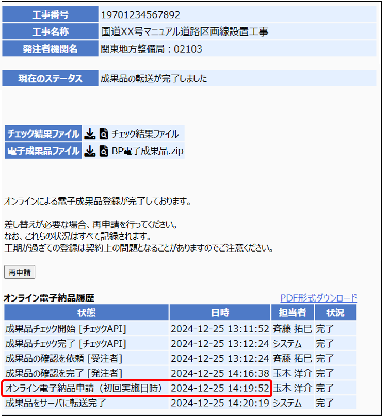Click the 成果品チェック完了 [チェックAPI] entry
This screenshot has height=418, width=388.
[66, 343]
